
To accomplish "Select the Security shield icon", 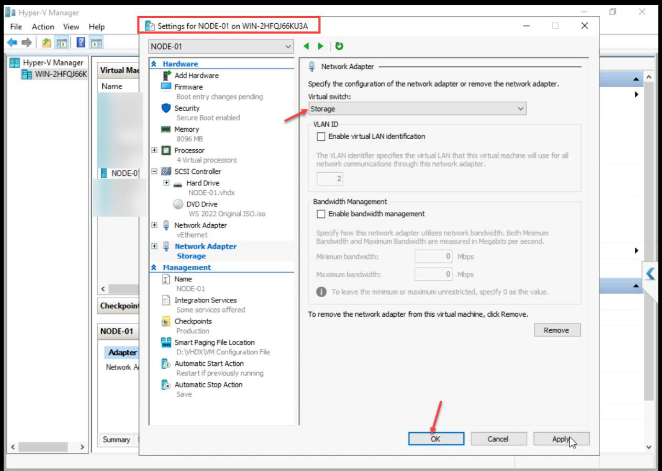I will tap(166, 108).
